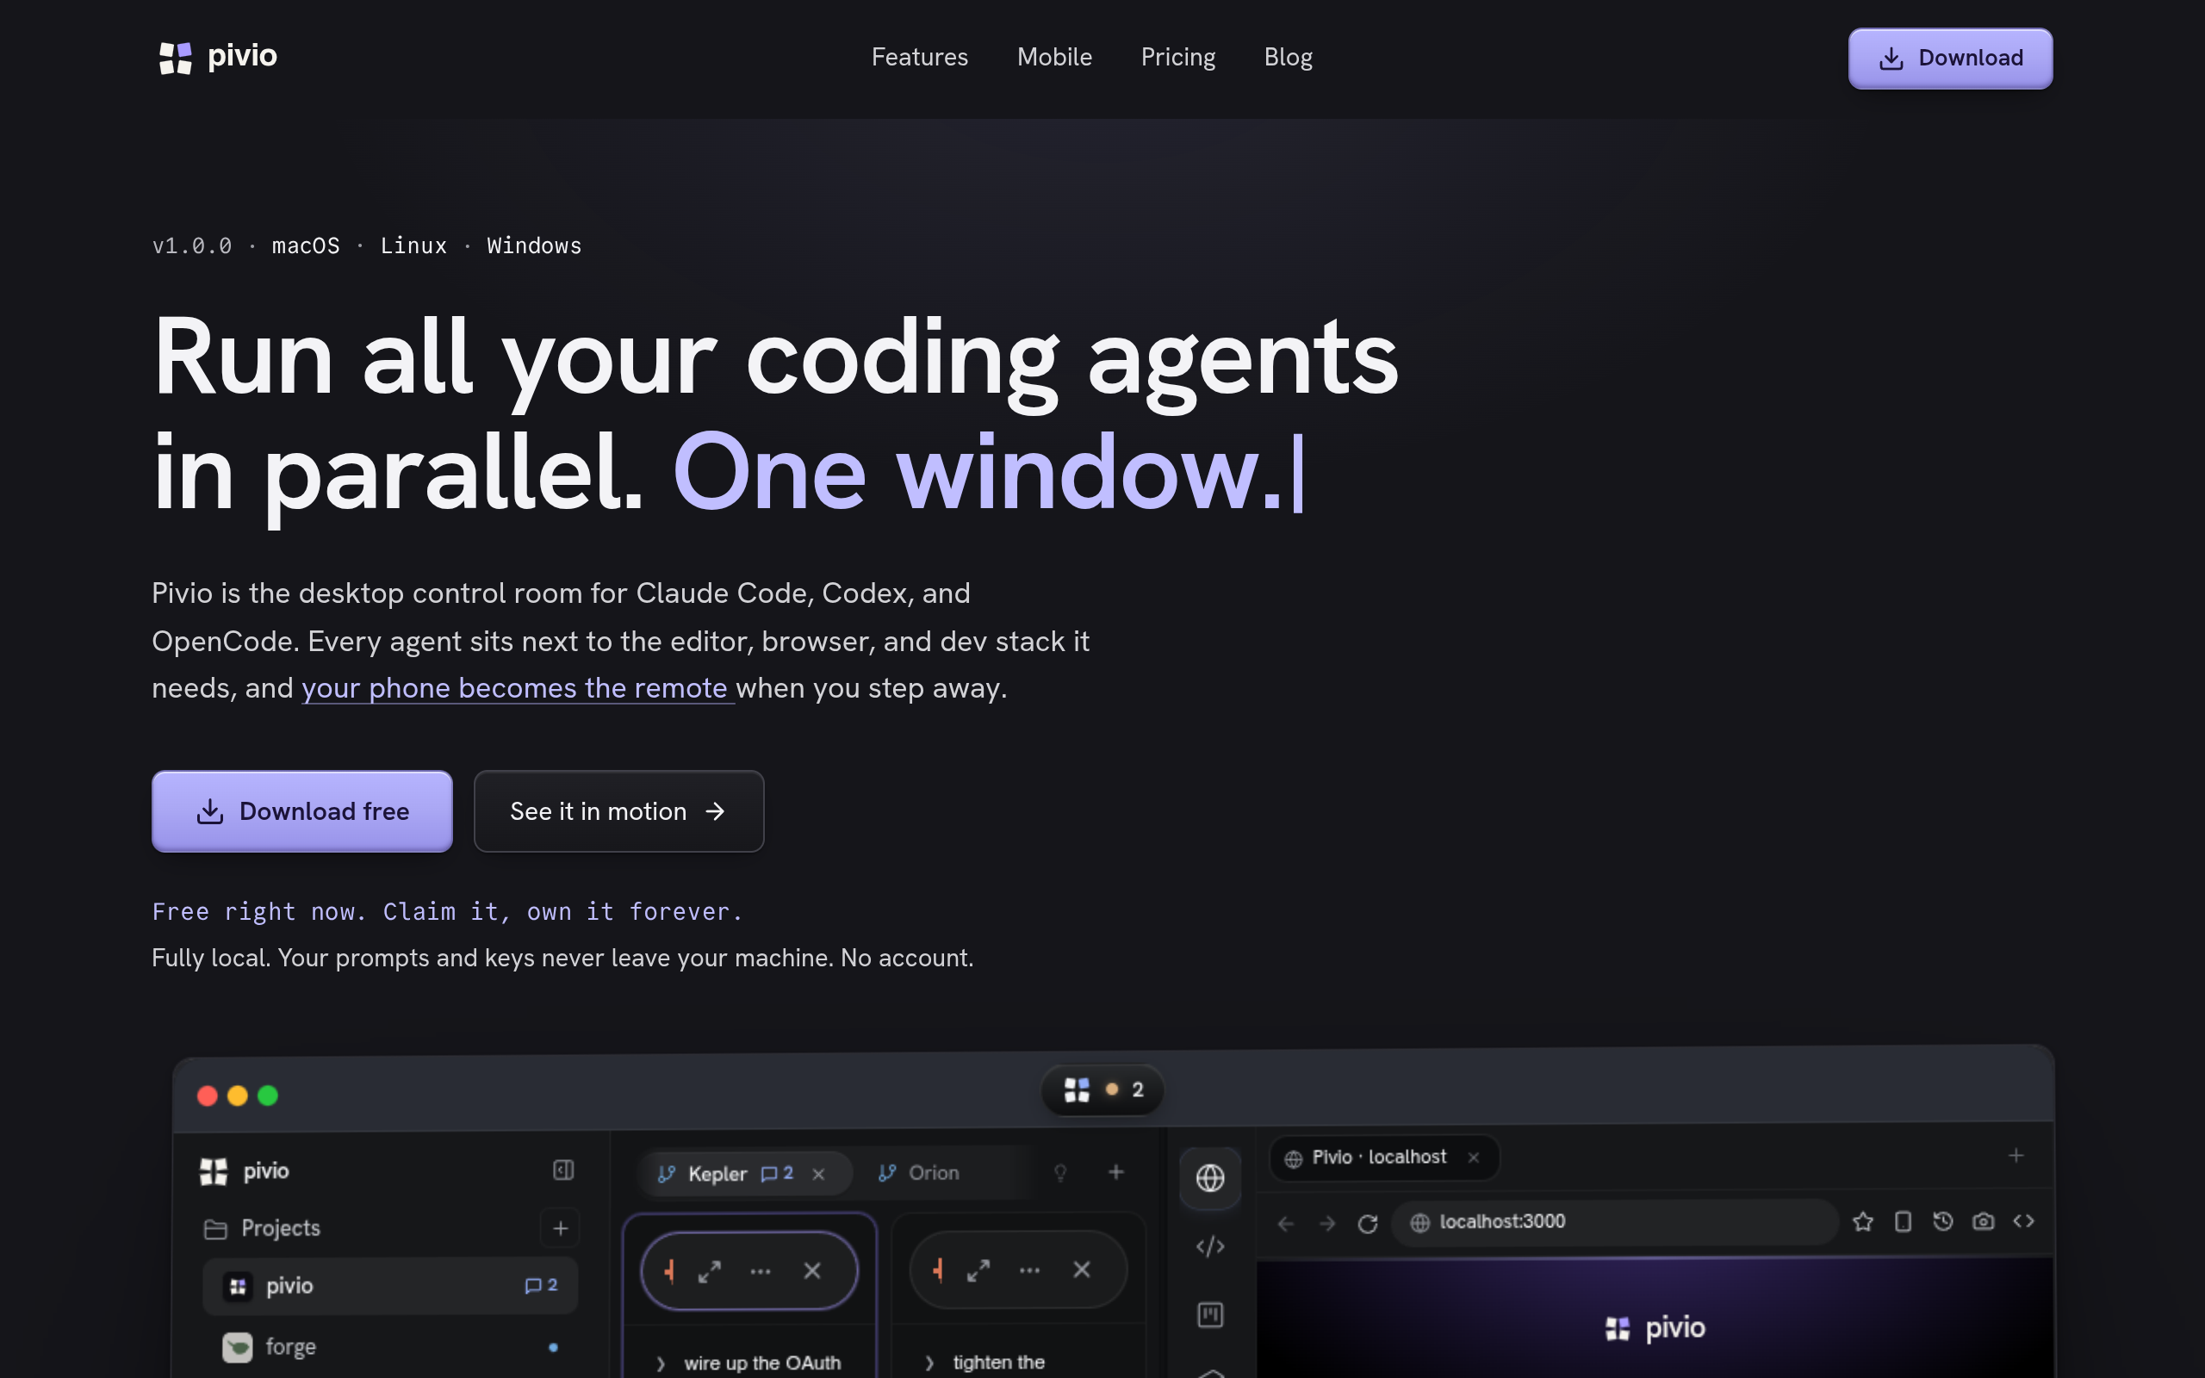Open browser history via the clock icon
This screenshot has height=1378, width=2205.
pos(1942,1221)
